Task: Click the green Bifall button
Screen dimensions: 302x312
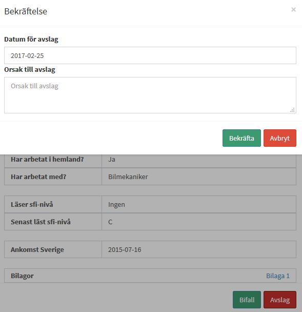Action: click(x=247, y=300)
